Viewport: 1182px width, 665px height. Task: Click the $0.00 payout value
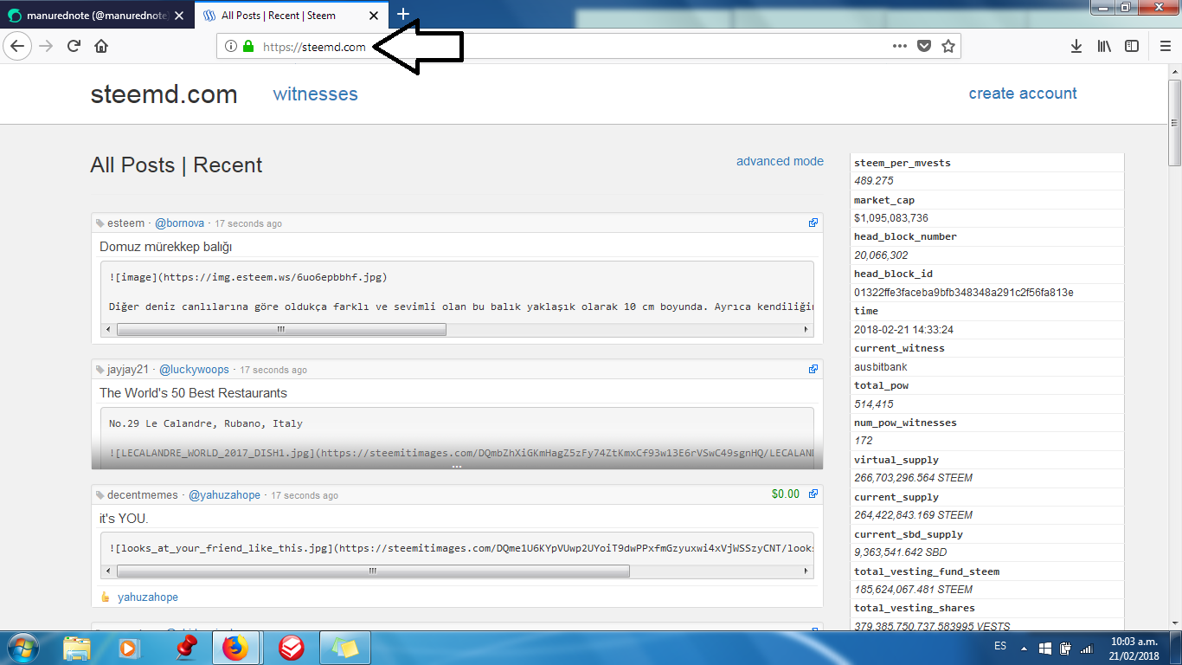click(x=786, y=494)
